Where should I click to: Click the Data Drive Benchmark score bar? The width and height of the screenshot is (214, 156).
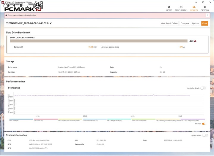99,41
